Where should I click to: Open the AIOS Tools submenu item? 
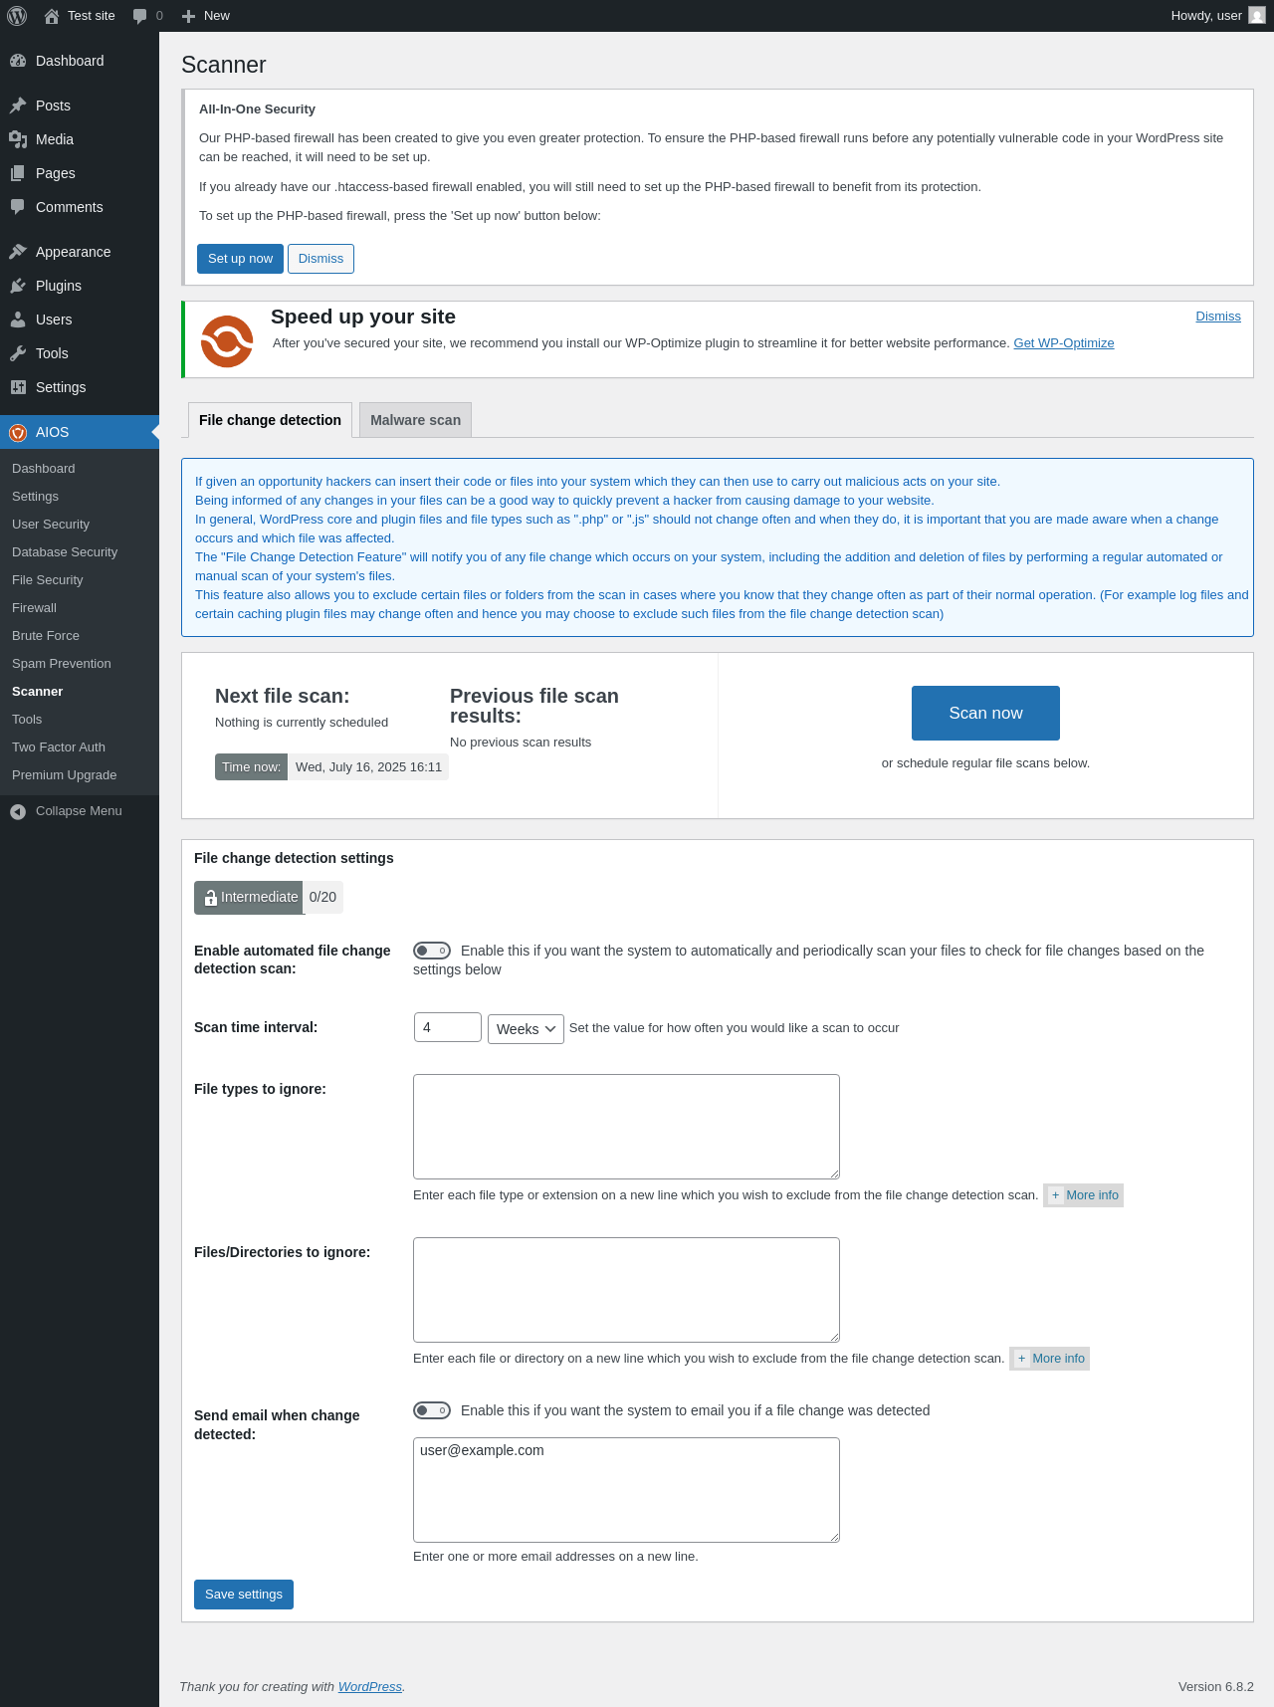click(80, 720)
